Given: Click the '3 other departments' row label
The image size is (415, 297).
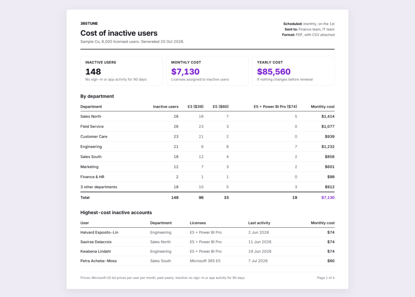Looking at the screenshot, I should pos(98,187).
